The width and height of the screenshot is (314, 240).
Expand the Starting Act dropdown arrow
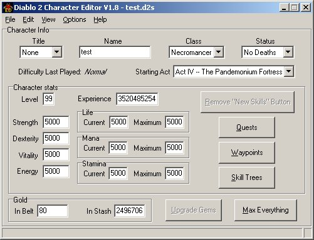(289, 72)
